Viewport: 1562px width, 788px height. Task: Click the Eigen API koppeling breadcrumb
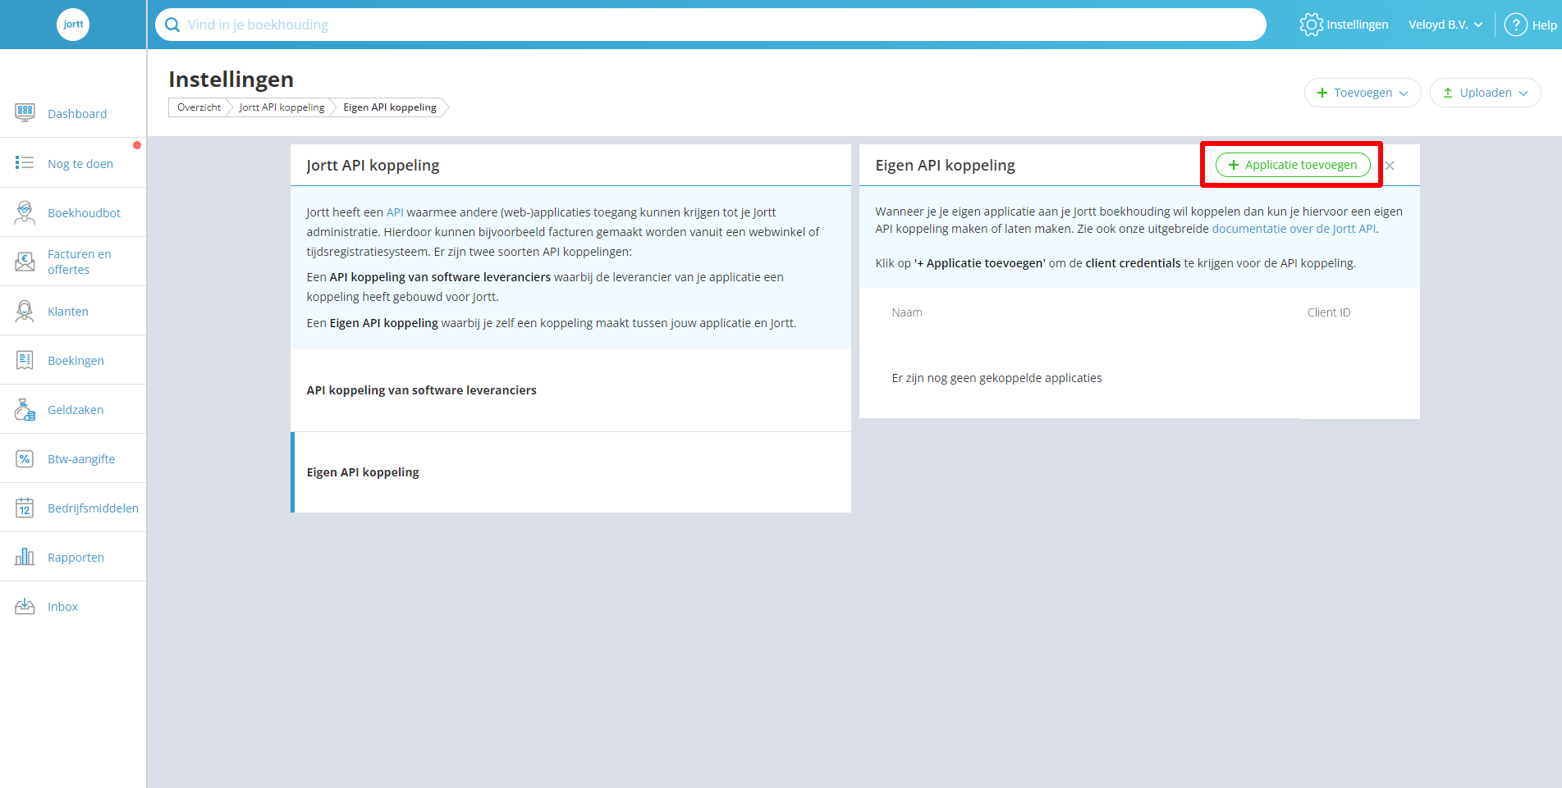(390, 107)
